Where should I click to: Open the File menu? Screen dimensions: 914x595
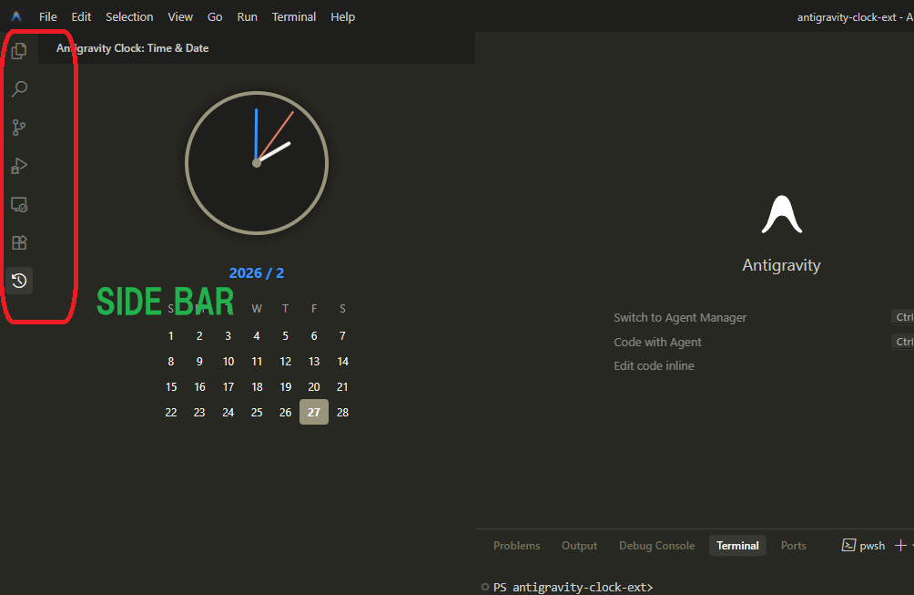[x=47, y=16]
